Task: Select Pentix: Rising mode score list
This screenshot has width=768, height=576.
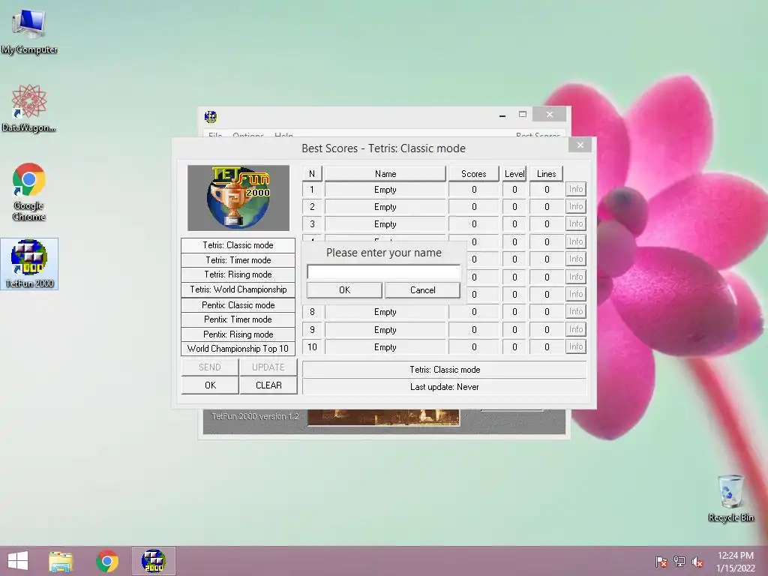Action: pos(238,334)
